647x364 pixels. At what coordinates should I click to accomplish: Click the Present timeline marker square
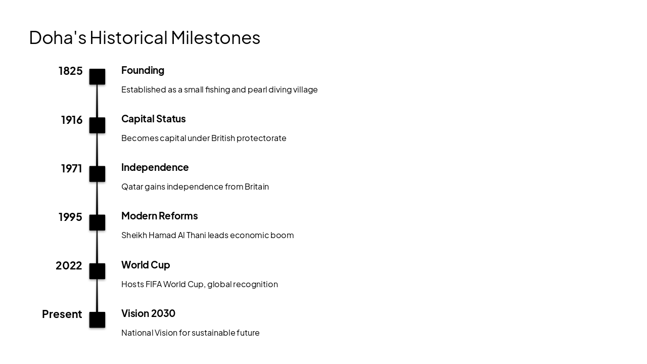[x=97, y=320]
